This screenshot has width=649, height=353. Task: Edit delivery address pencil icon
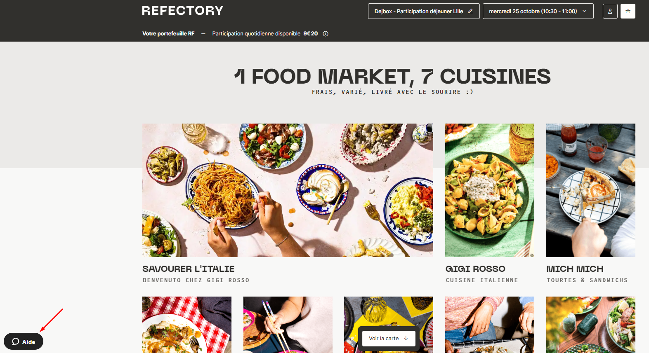click(470, 11)
